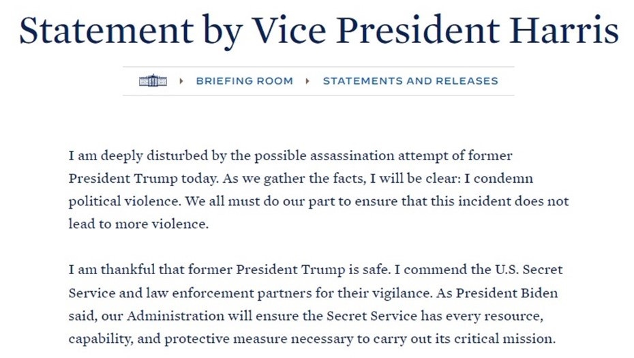Click the paragraph beginning 'I am deeply disturbed'

318,190
